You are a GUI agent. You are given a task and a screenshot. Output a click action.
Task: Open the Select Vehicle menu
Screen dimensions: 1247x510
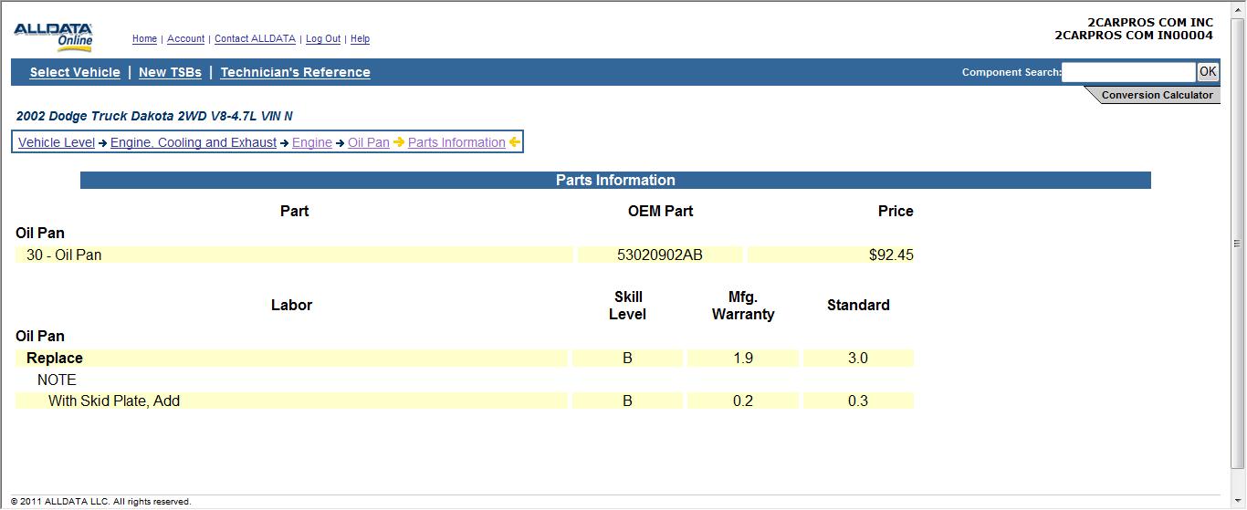click(75, 72)
